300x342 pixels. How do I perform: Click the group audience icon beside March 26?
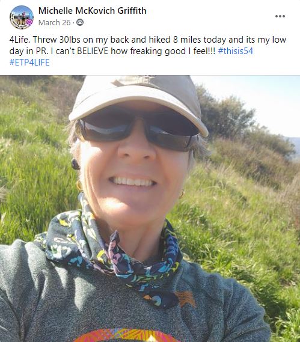pos(80,22)
